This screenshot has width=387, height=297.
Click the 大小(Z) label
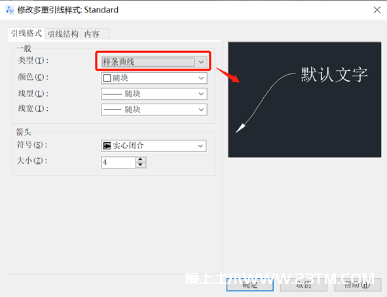coord(32,161)
